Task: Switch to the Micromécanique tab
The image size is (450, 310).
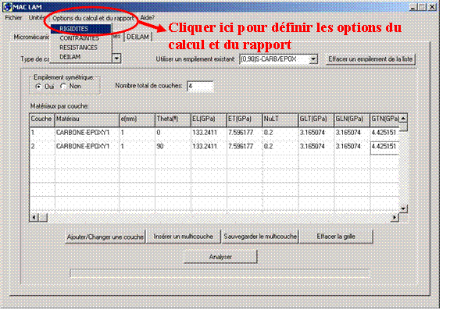Action: coord(31,37)
